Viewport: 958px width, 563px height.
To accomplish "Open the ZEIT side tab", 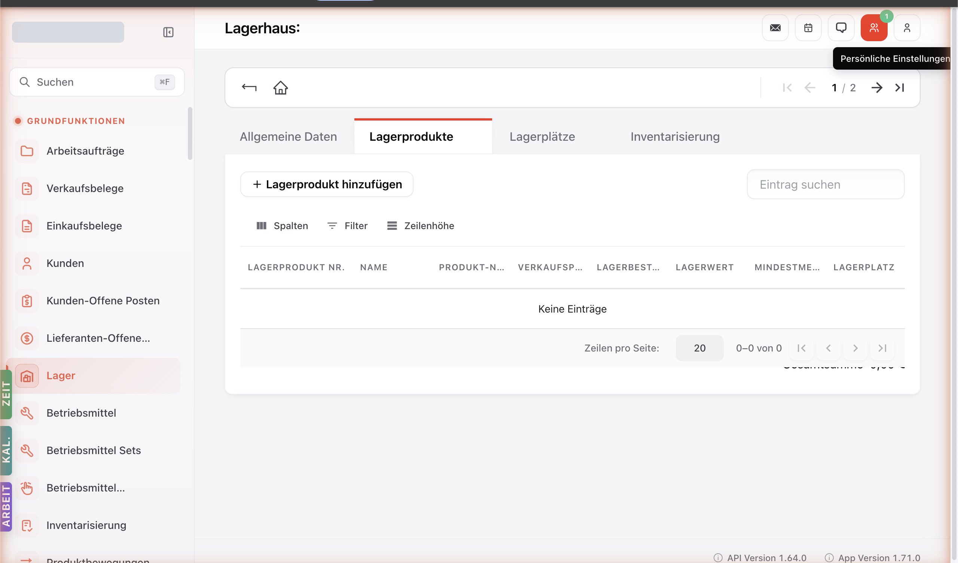I will coord(6,394).
